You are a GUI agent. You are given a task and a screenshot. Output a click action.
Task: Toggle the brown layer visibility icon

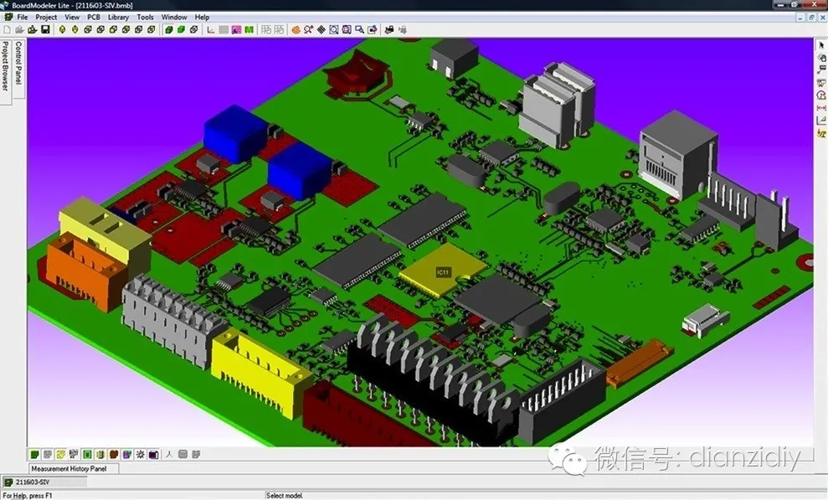coord(114,454)
